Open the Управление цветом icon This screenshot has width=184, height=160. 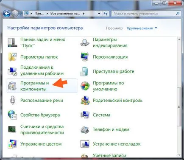pyautogui.click(x=12, y=144)
